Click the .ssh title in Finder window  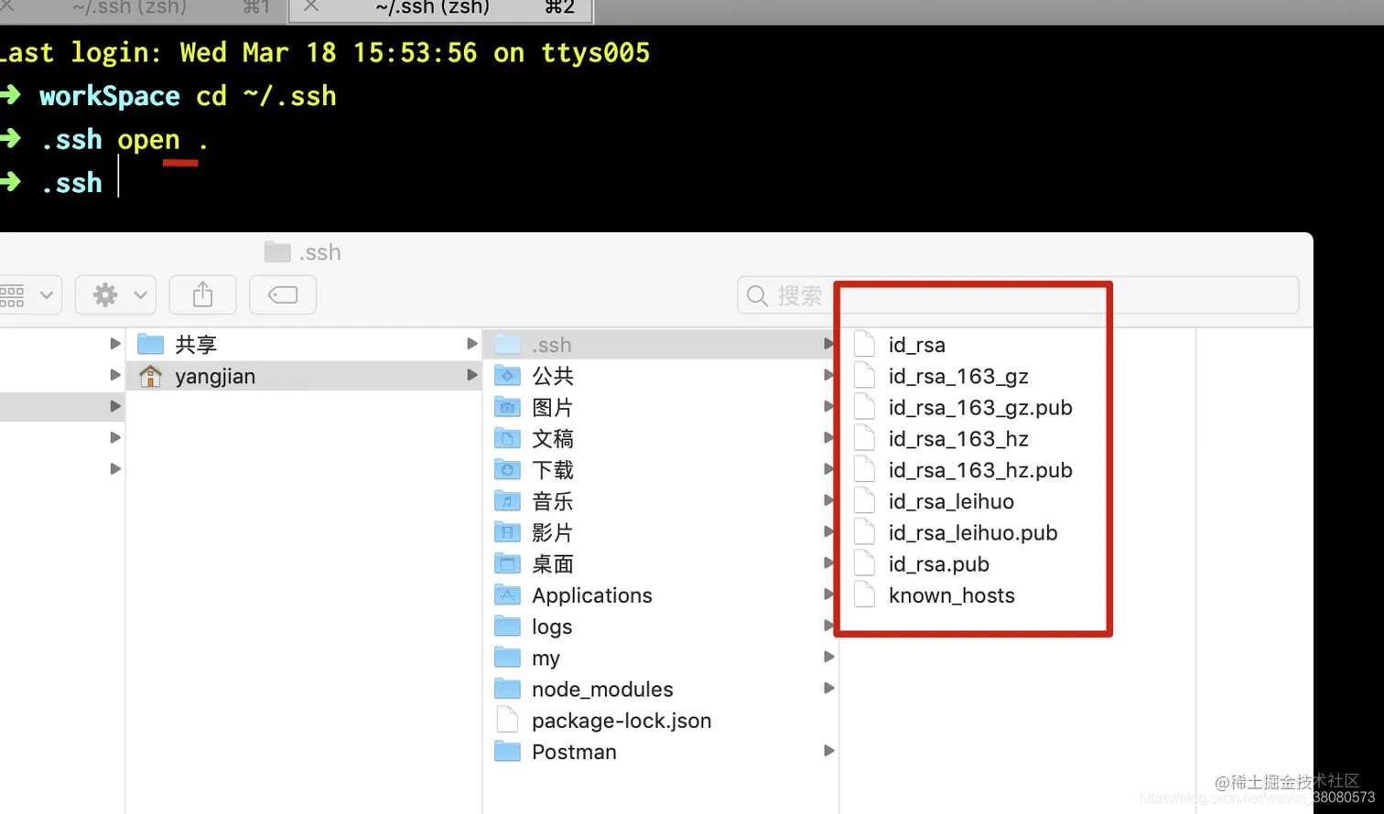coord(319,252)
